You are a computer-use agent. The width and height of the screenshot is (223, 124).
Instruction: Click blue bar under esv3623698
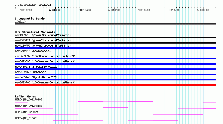coord(115,64)
